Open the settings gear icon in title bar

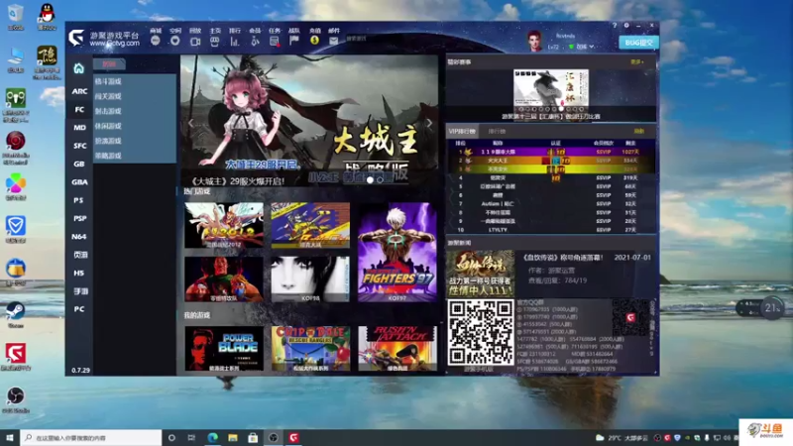point(626,26)
